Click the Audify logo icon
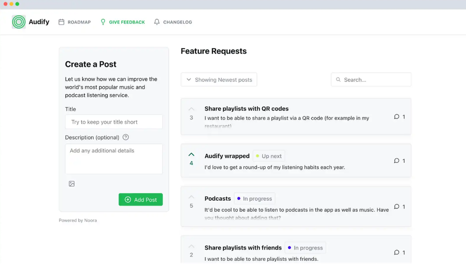The image size is (466, 264). (19, 22)
